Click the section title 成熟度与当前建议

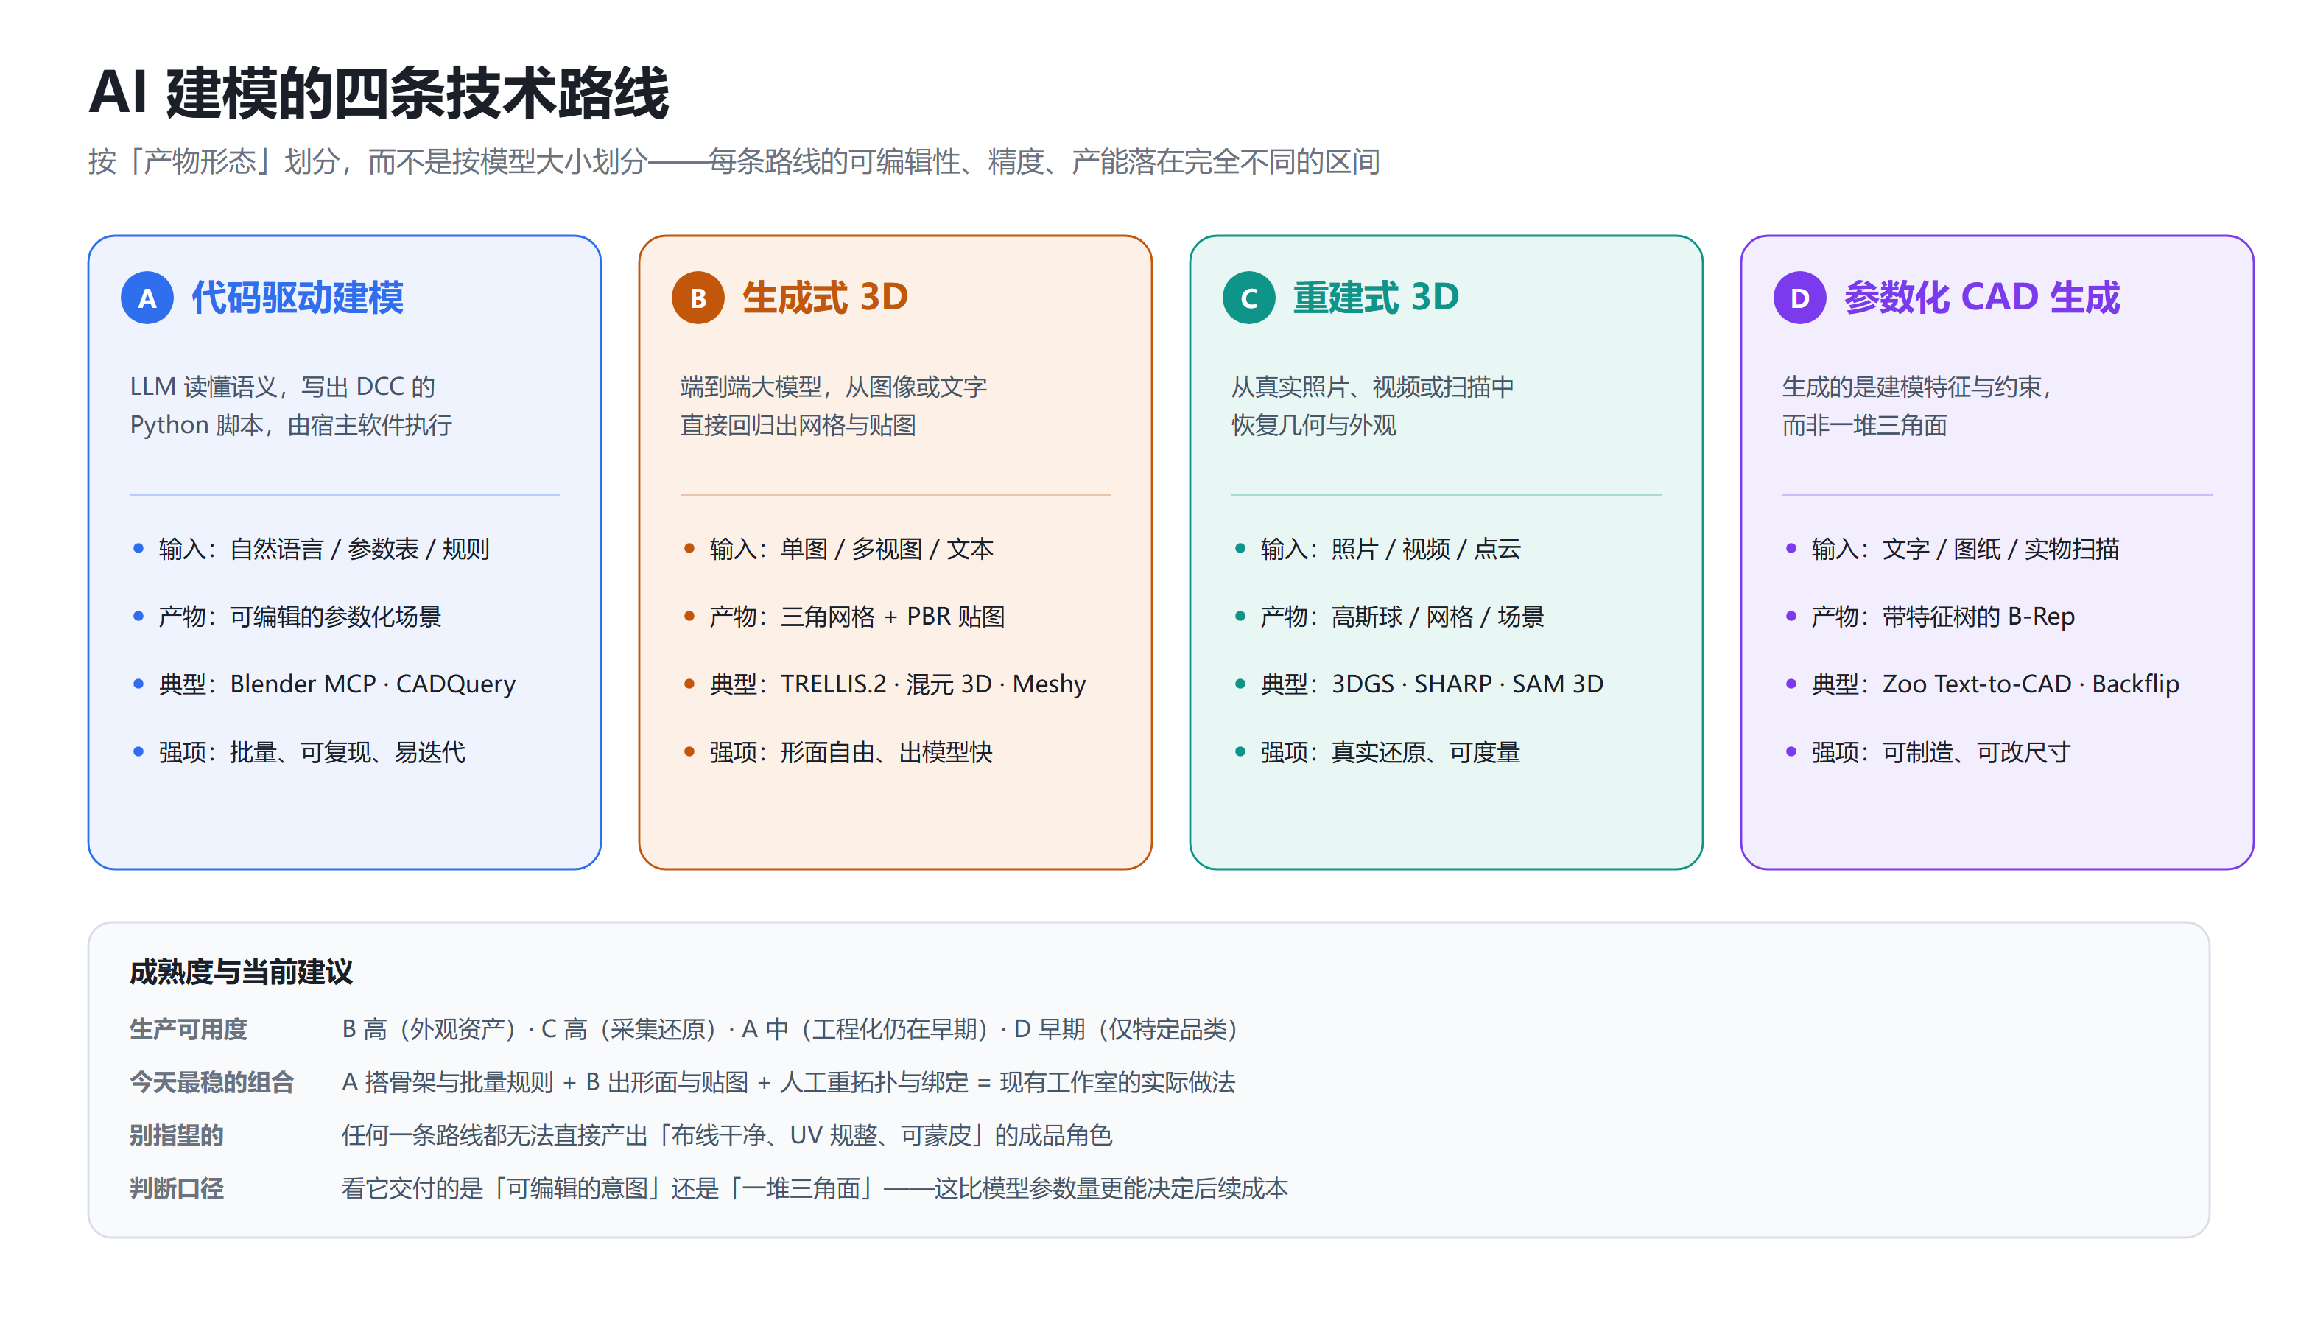tap(240, 972)
